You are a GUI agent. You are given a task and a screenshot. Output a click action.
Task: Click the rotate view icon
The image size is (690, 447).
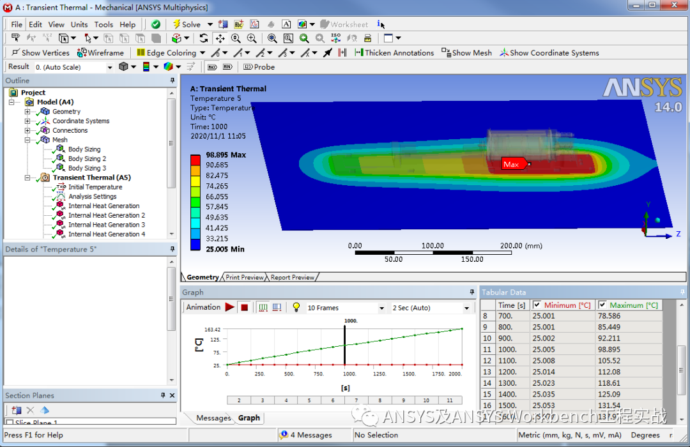pos(203,38)
